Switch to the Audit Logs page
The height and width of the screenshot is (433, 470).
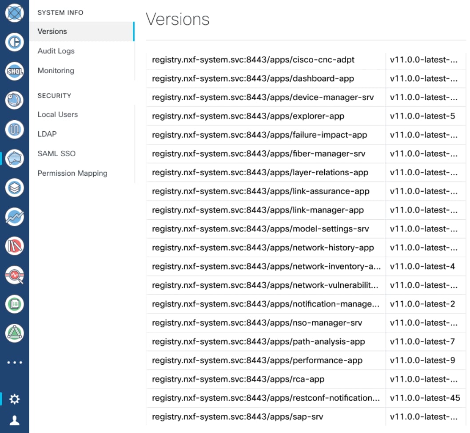(x=56, y=51)
